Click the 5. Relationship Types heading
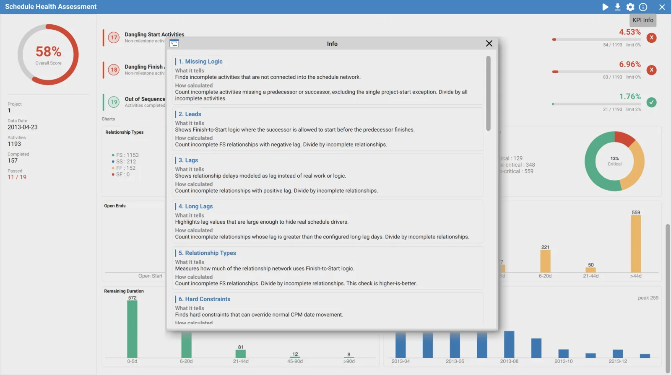Viewport: 671px width, 375px height. tap(207, 253)
